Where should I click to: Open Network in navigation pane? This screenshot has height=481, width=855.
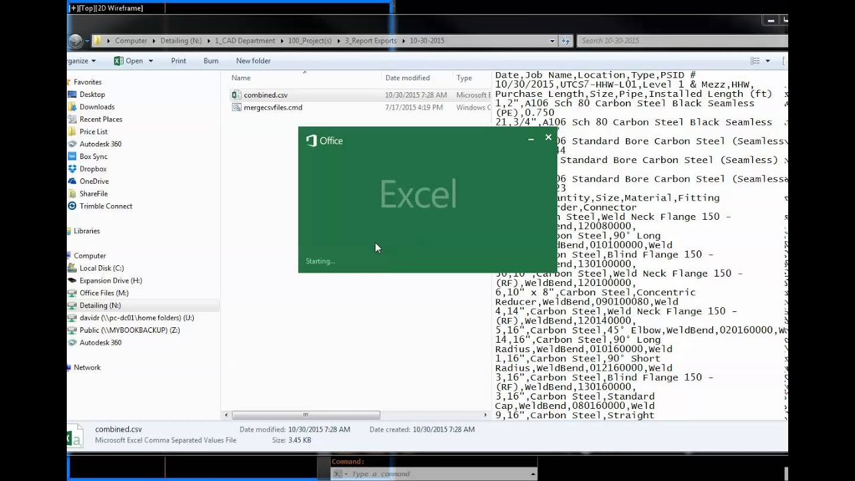87,367
